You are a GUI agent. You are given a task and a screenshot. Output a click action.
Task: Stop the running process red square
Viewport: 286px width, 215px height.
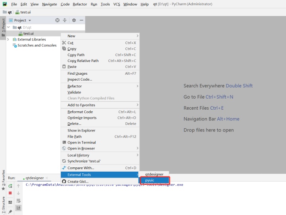point(10,193)
